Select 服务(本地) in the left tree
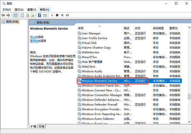Viewport: 192px width, 134px height. (x=10, y=22)
